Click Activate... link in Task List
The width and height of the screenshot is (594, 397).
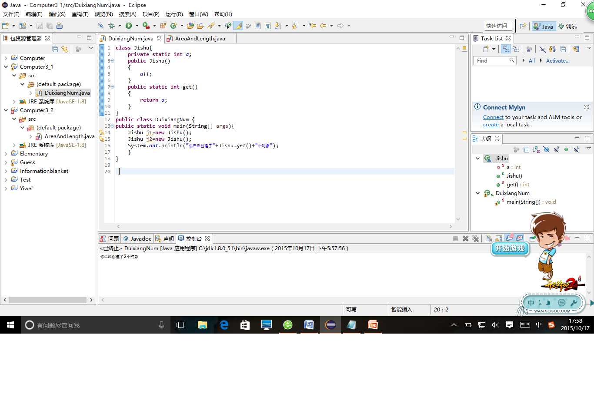click(x=557, y=61)
